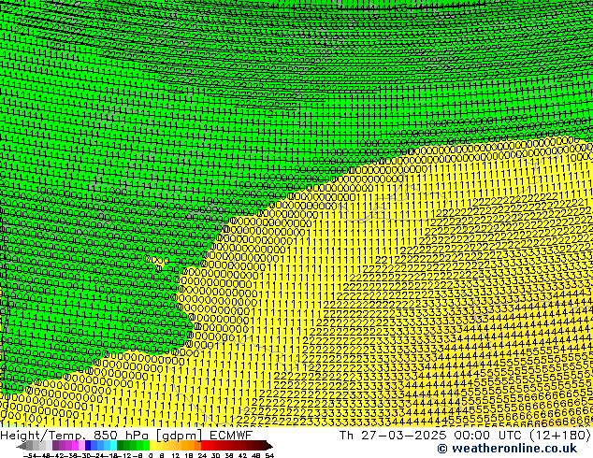Click the legend label -54
This screenshot has height=458, width=593.
pyautogui.click(x=30, y=455)
